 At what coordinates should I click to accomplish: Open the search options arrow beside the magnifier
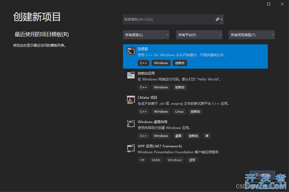222,19
